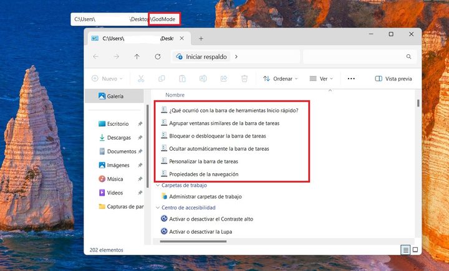Open Imágenes in the sidebar
449x271 pixels.
118,165
